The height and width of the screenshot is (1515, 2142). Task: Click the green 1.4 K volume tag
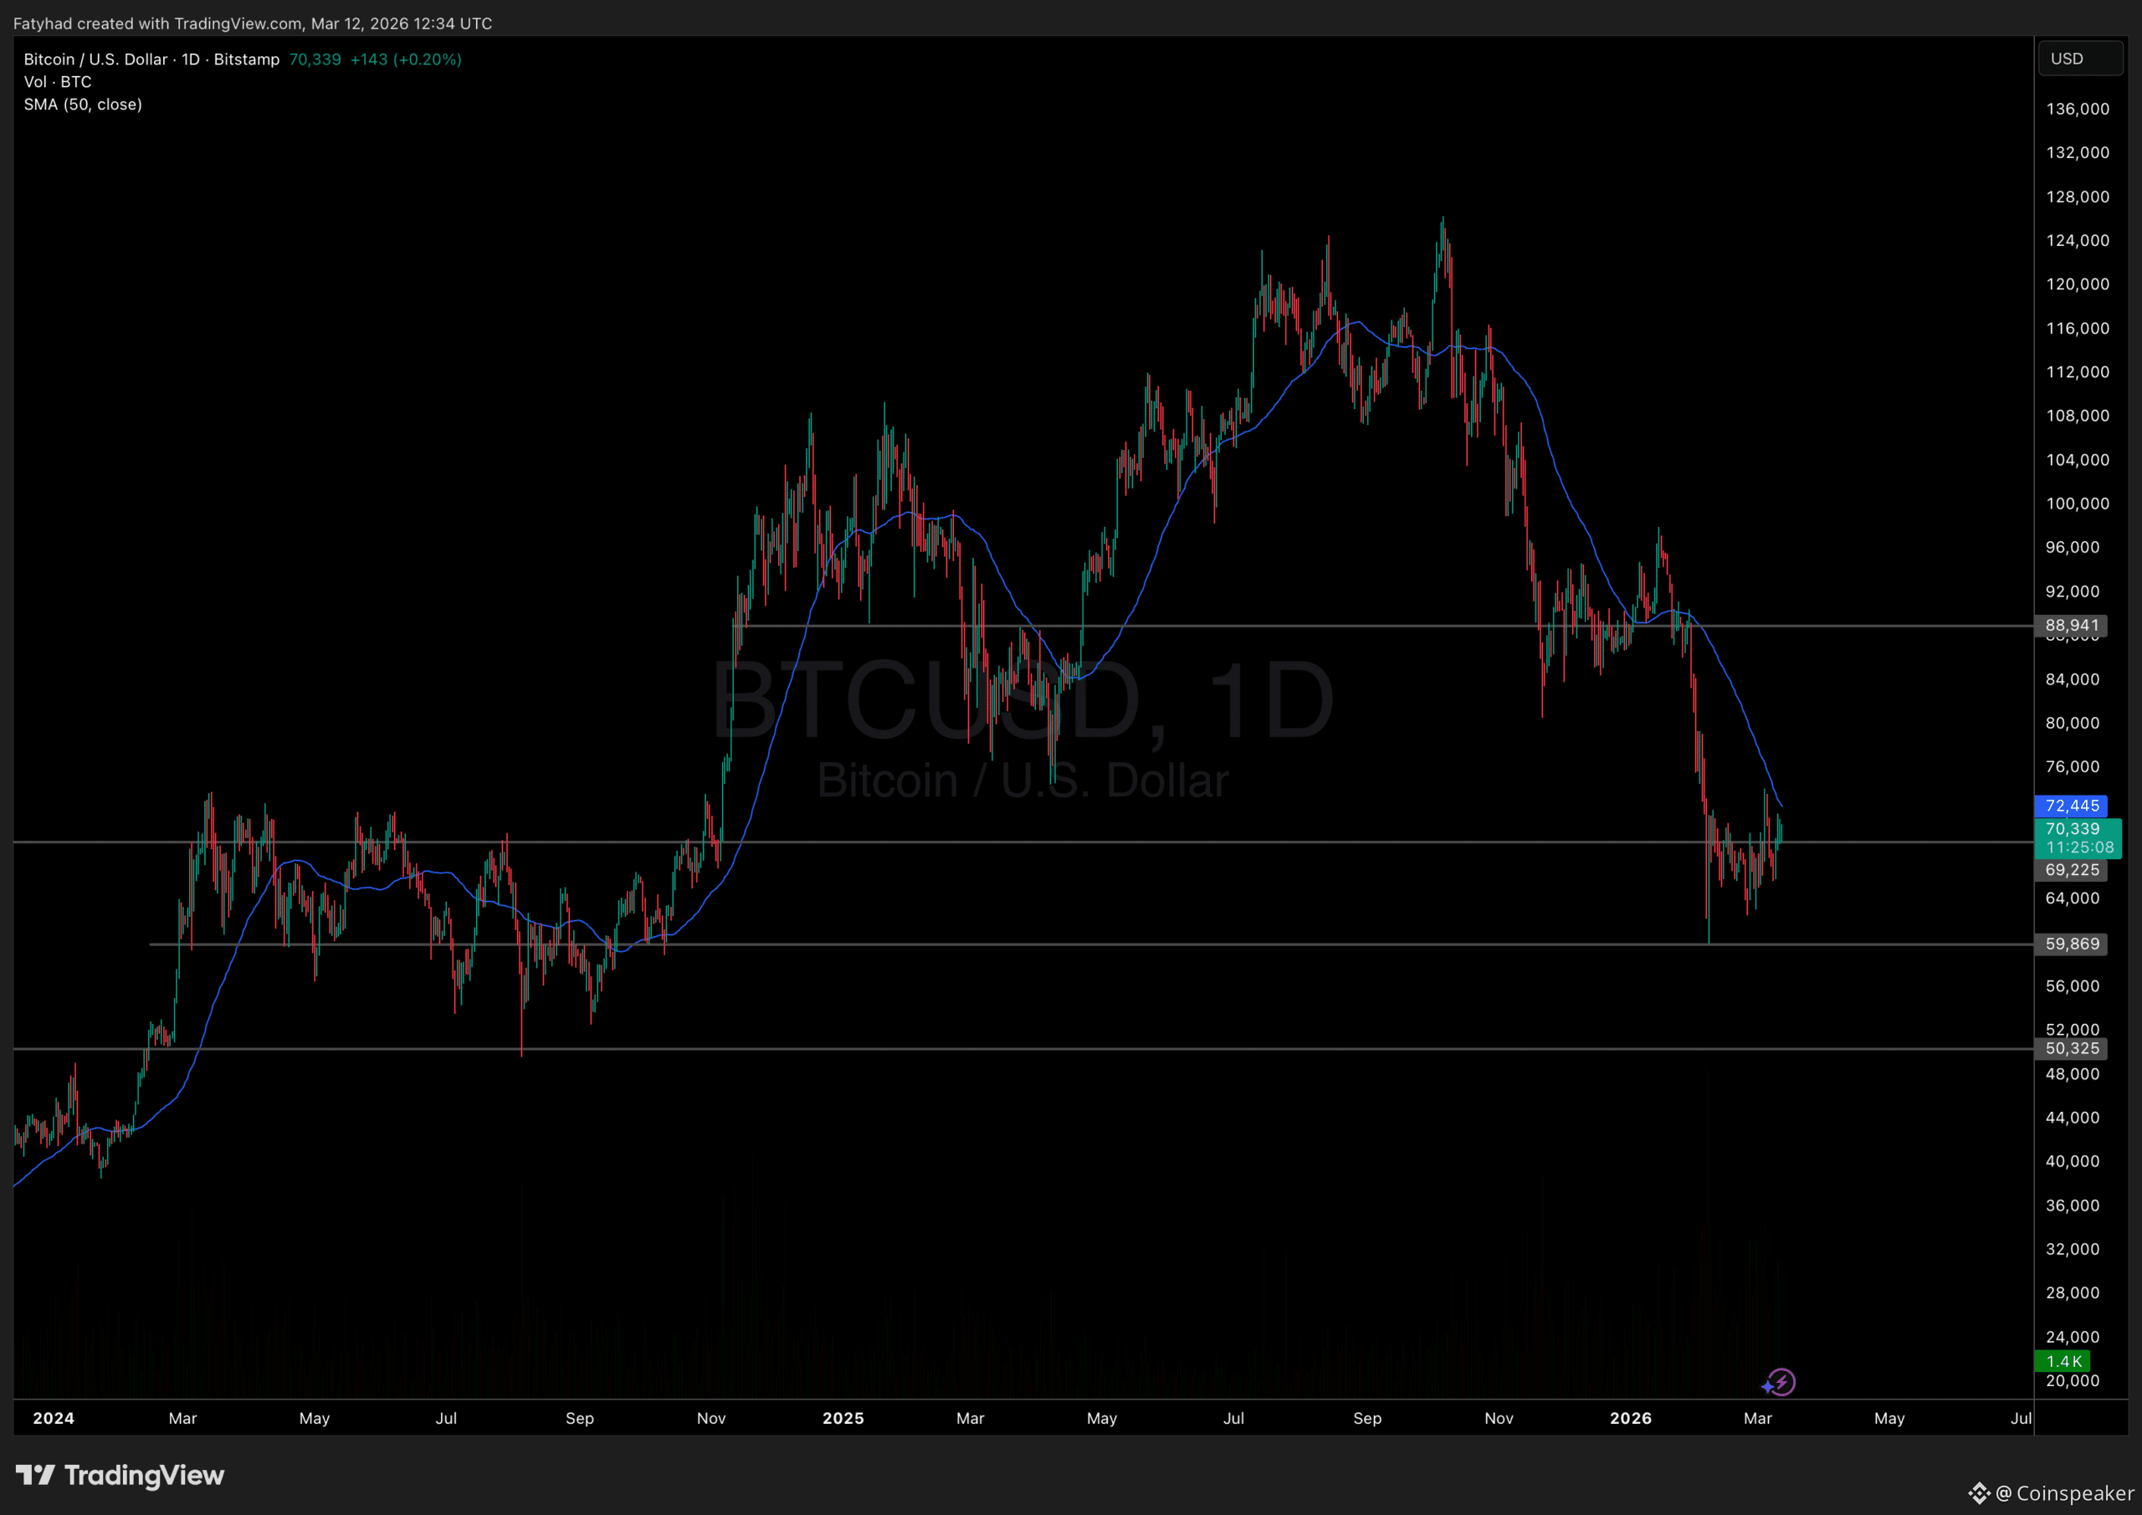pyautogui.click(x=2063, y=1361)
